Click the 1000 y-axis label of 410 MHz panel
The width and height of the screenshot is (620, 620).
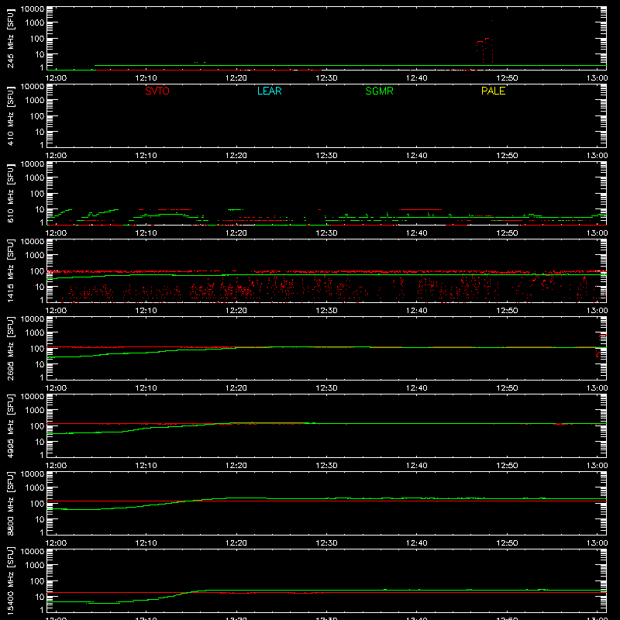(35, 101)
